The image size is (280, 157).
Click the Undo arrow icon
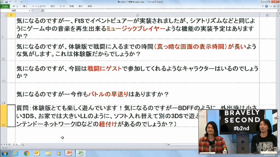point(10,2)
